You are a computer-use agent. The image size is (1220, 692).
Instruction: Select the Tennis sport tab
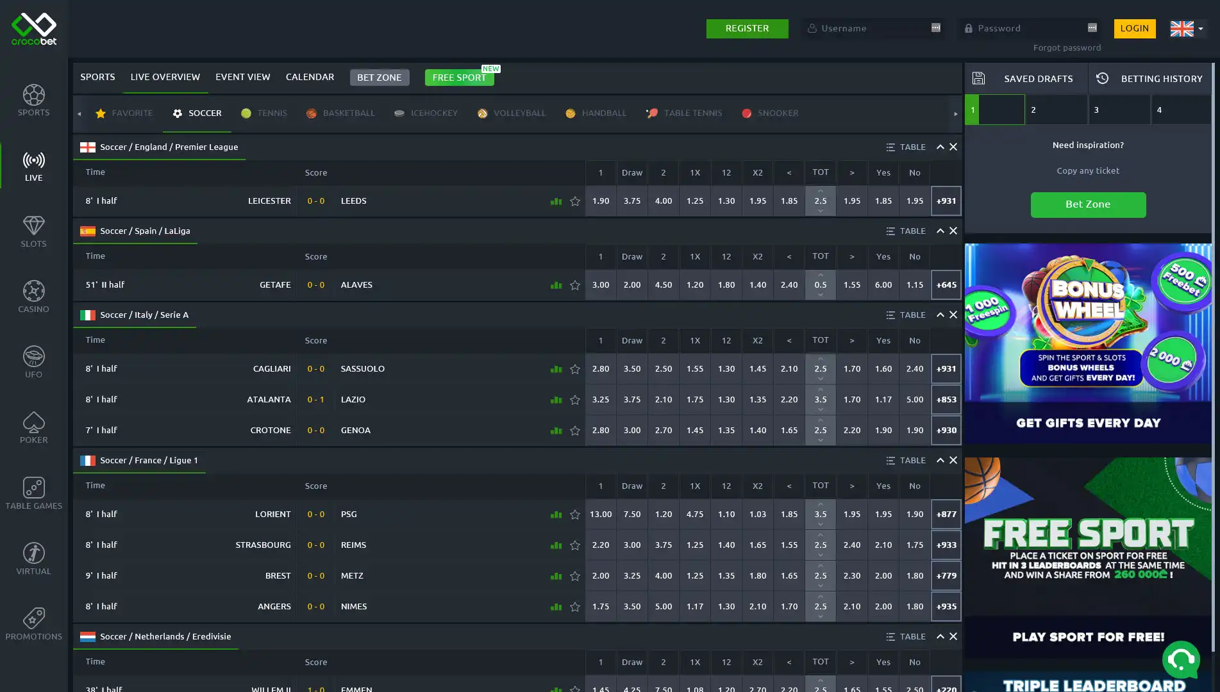pyautogui.click(x=264, y=113)
